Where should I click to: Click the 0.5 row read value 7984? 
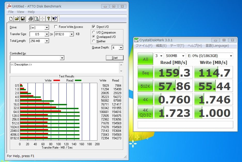(118, 86)
